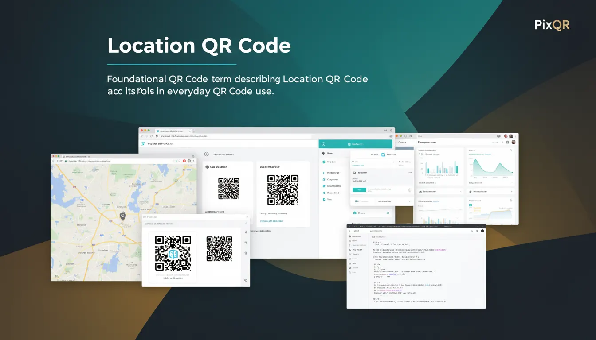The image size is (596, 340).
Task: Expand the dashboard row with the flag icon
Action: 491,192
